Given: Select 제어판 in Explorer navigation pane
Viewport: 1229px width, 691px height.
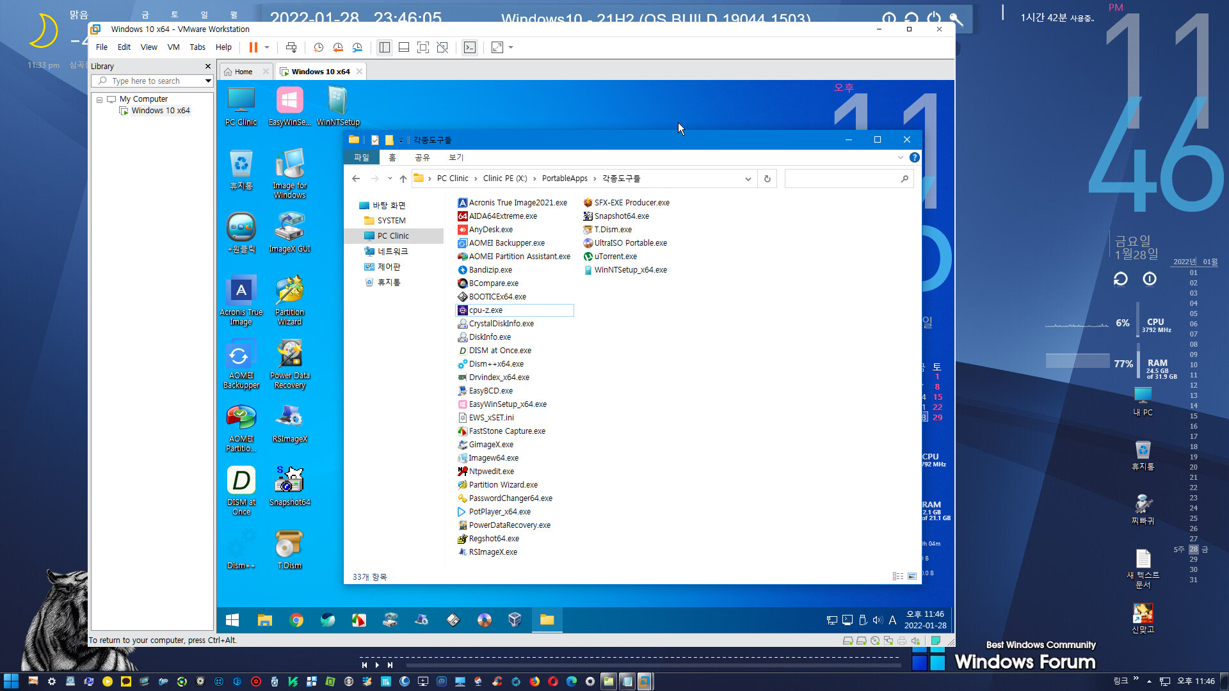Looking at the screenshot, I should (x=389, y=267).
